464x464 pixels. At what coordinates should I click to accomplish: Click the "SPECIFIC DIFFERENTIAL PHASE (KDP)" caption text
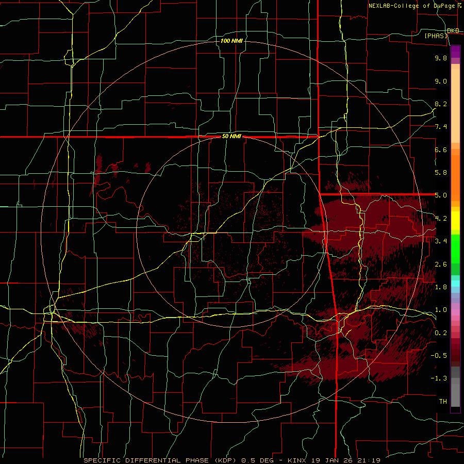(161, 460)
